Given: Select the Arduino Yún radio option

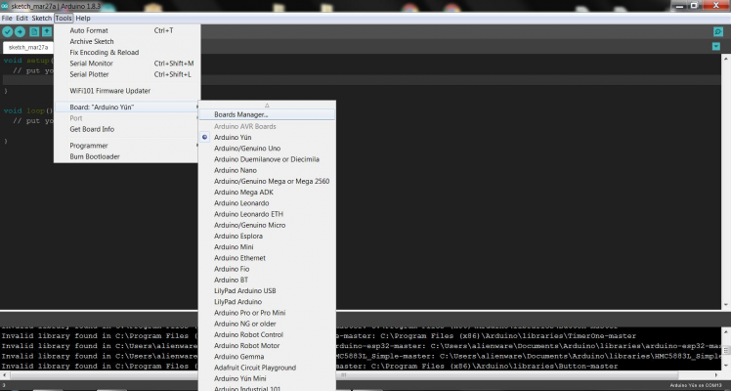Looking at the screenshot, I should pos(234,137).
